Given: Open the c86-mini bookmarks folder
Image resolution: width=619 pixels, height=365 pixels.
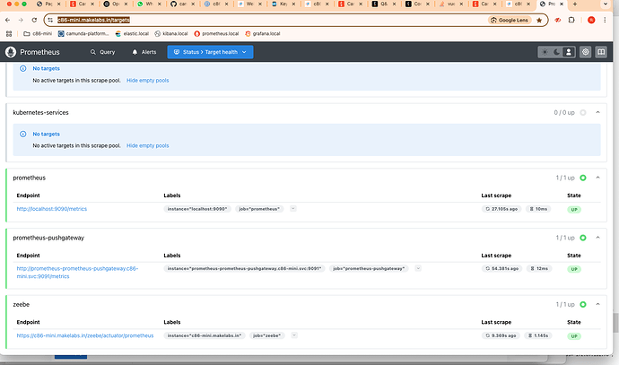Looking at the screenshot, I should click(38, 33).
